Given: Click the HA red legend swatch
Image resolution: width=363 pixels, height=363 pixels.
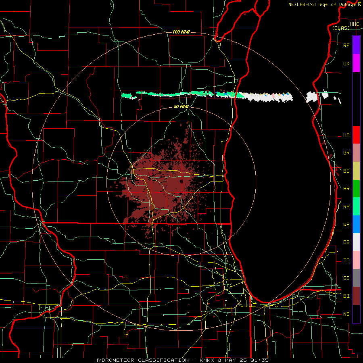Looking at the screenshot, I should [x=356, y=135].
